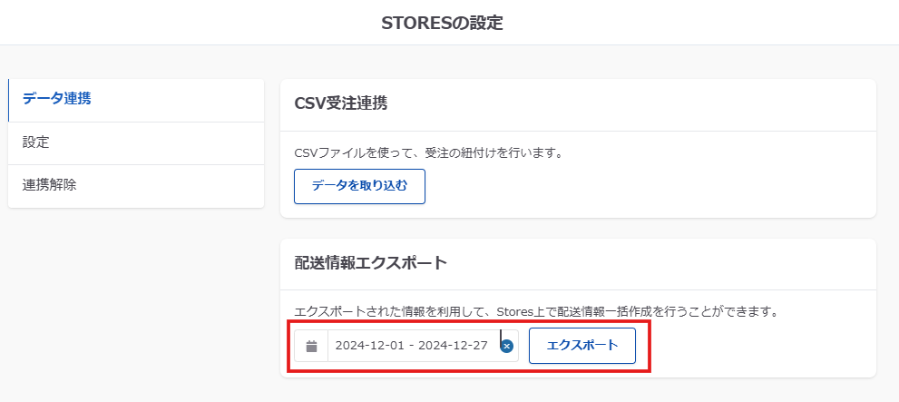Image resolution: width=899 pixels, height=402 pixels.
Task: Click the CSV受注連携 section heading
Action: tap(341, 103)
